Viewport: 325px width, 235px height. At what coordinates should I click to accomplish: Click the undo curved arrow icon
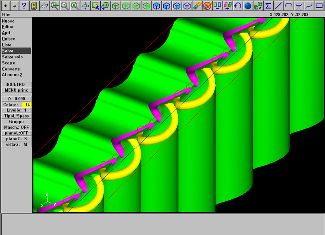pyautogui.click(x=238, y=6)
